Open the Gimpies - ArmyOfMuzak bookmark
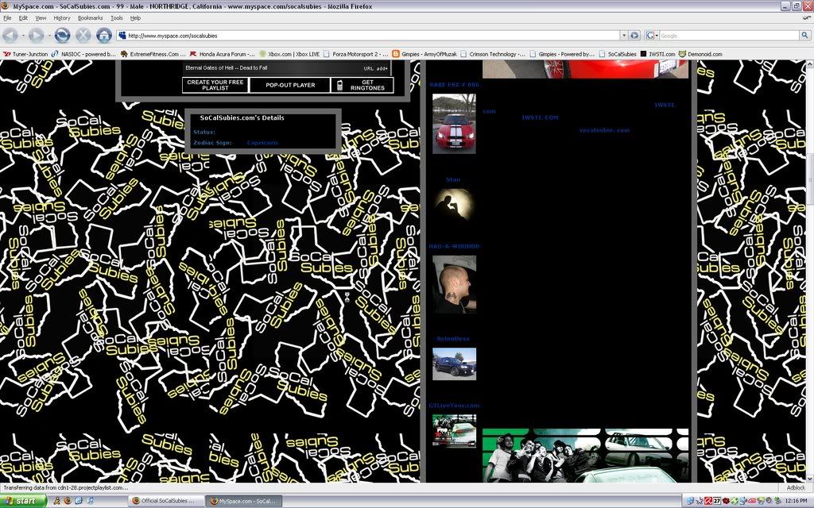Screen dimensions: 814x508 pos(424,54)
